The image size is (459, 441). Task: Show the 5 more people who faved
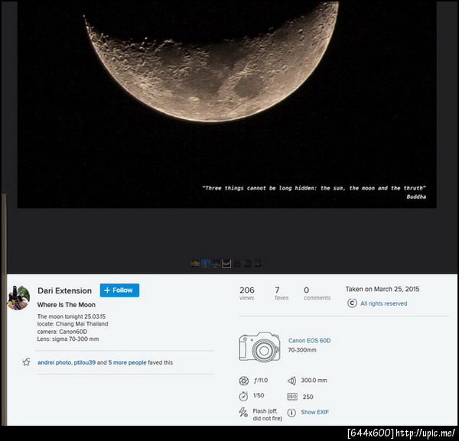tap(127, 362)
